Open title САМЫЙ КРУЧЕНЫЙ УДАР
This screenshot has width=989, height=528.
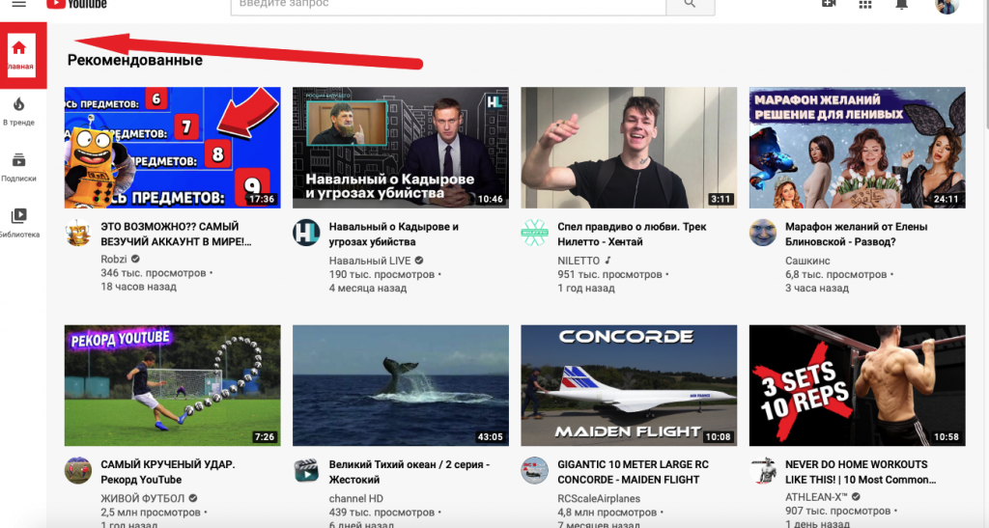pyautogui.click(x=168, y=472)
